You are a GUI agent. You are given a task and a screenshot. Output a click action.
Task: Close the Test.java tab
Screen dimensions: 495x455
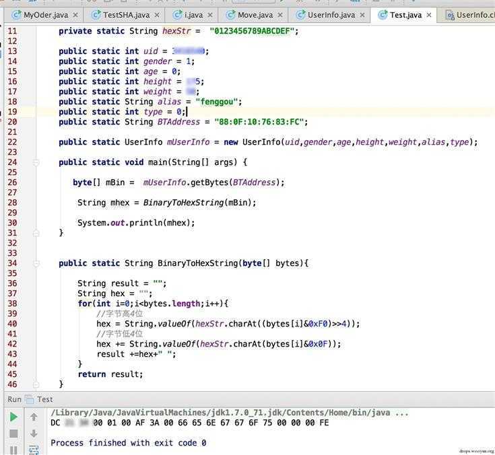coord(429,15)
